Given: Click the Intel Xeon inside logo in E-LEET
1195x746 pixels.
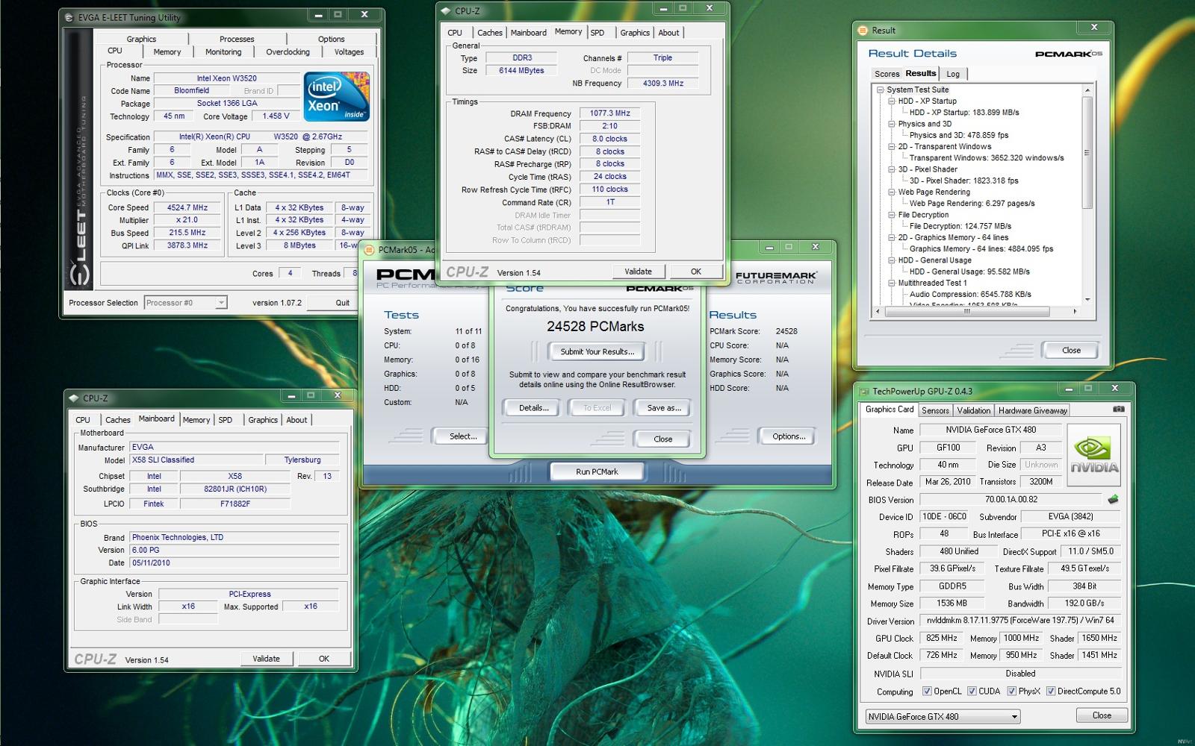Looking at the screenshot, I should 337,96.
